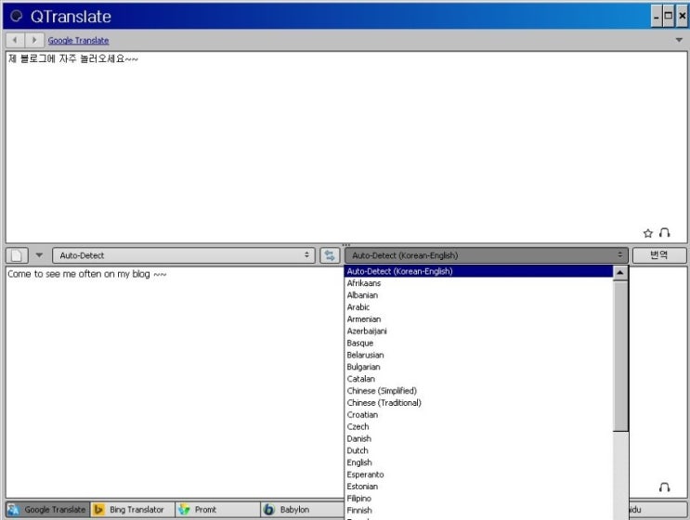The width and height of the screenshot is (690, 520).
Task: Choose Chinese (Simplified) in the list
Action: 478,391
